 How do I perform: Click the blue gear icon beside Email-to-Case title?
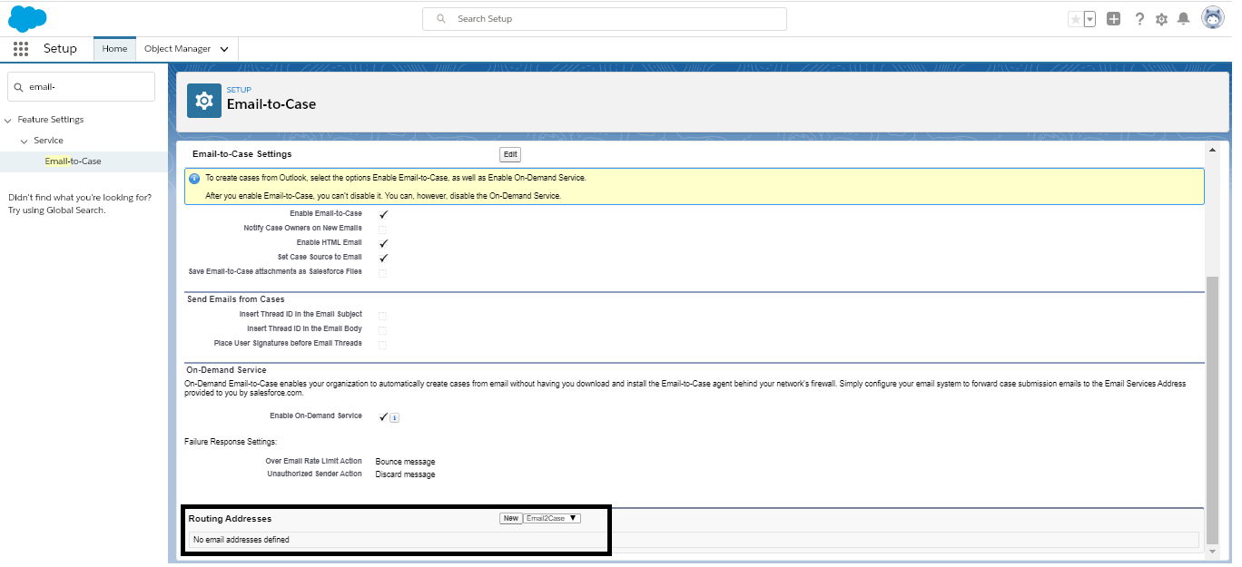click(x=204, y=101)
